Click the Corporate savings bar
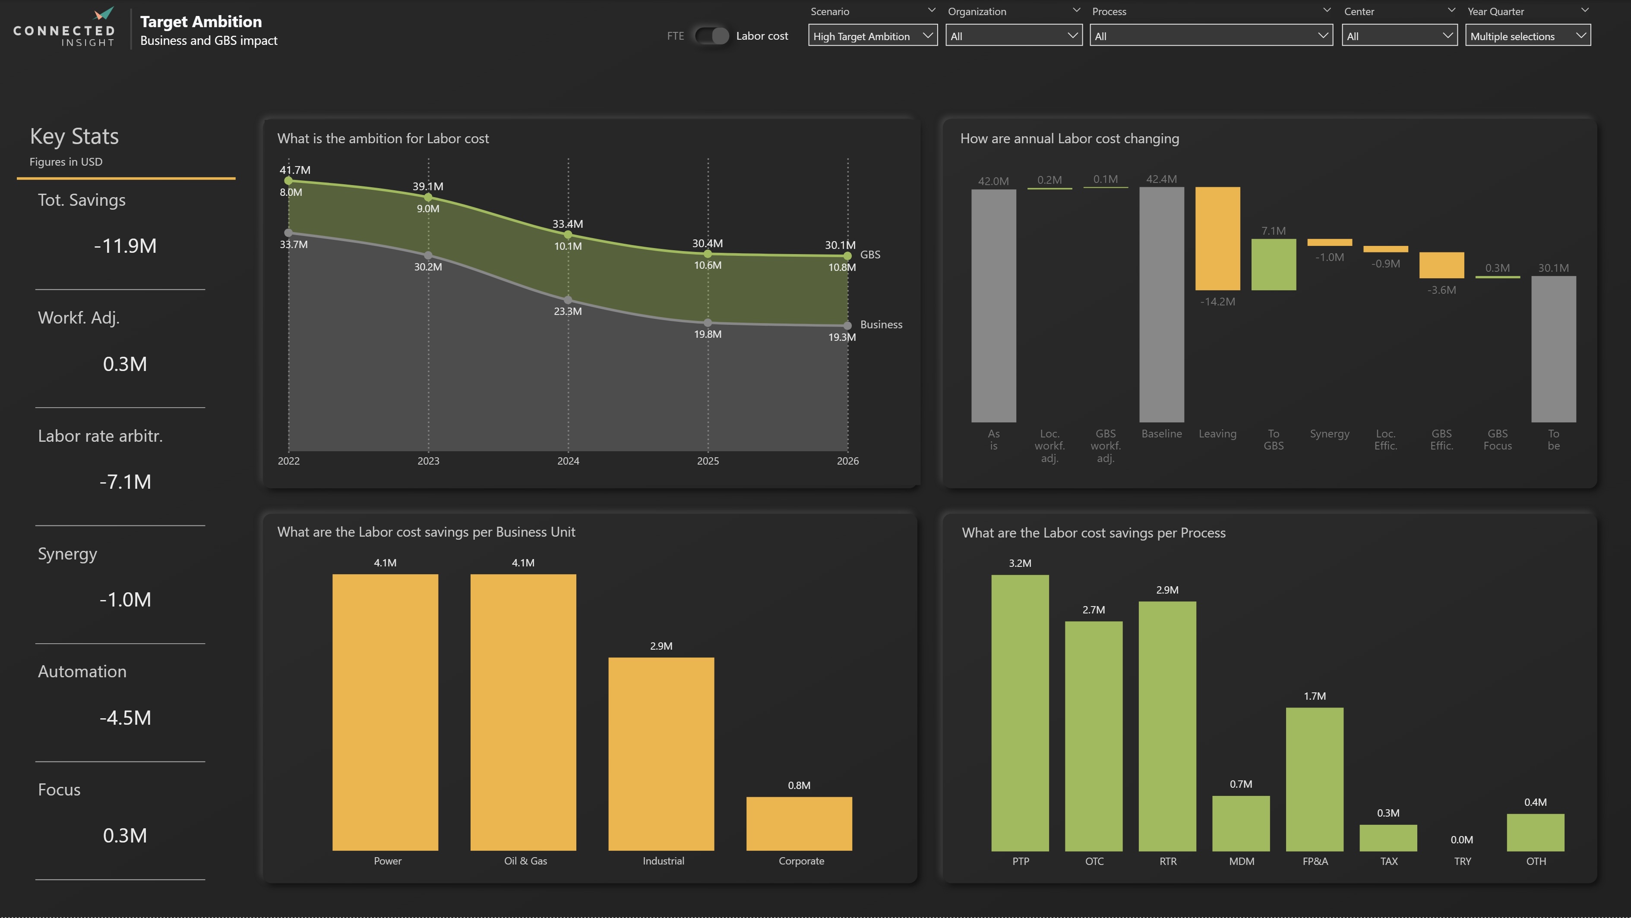The width and height of the screenshot is (1631, 918). point(799,823)
